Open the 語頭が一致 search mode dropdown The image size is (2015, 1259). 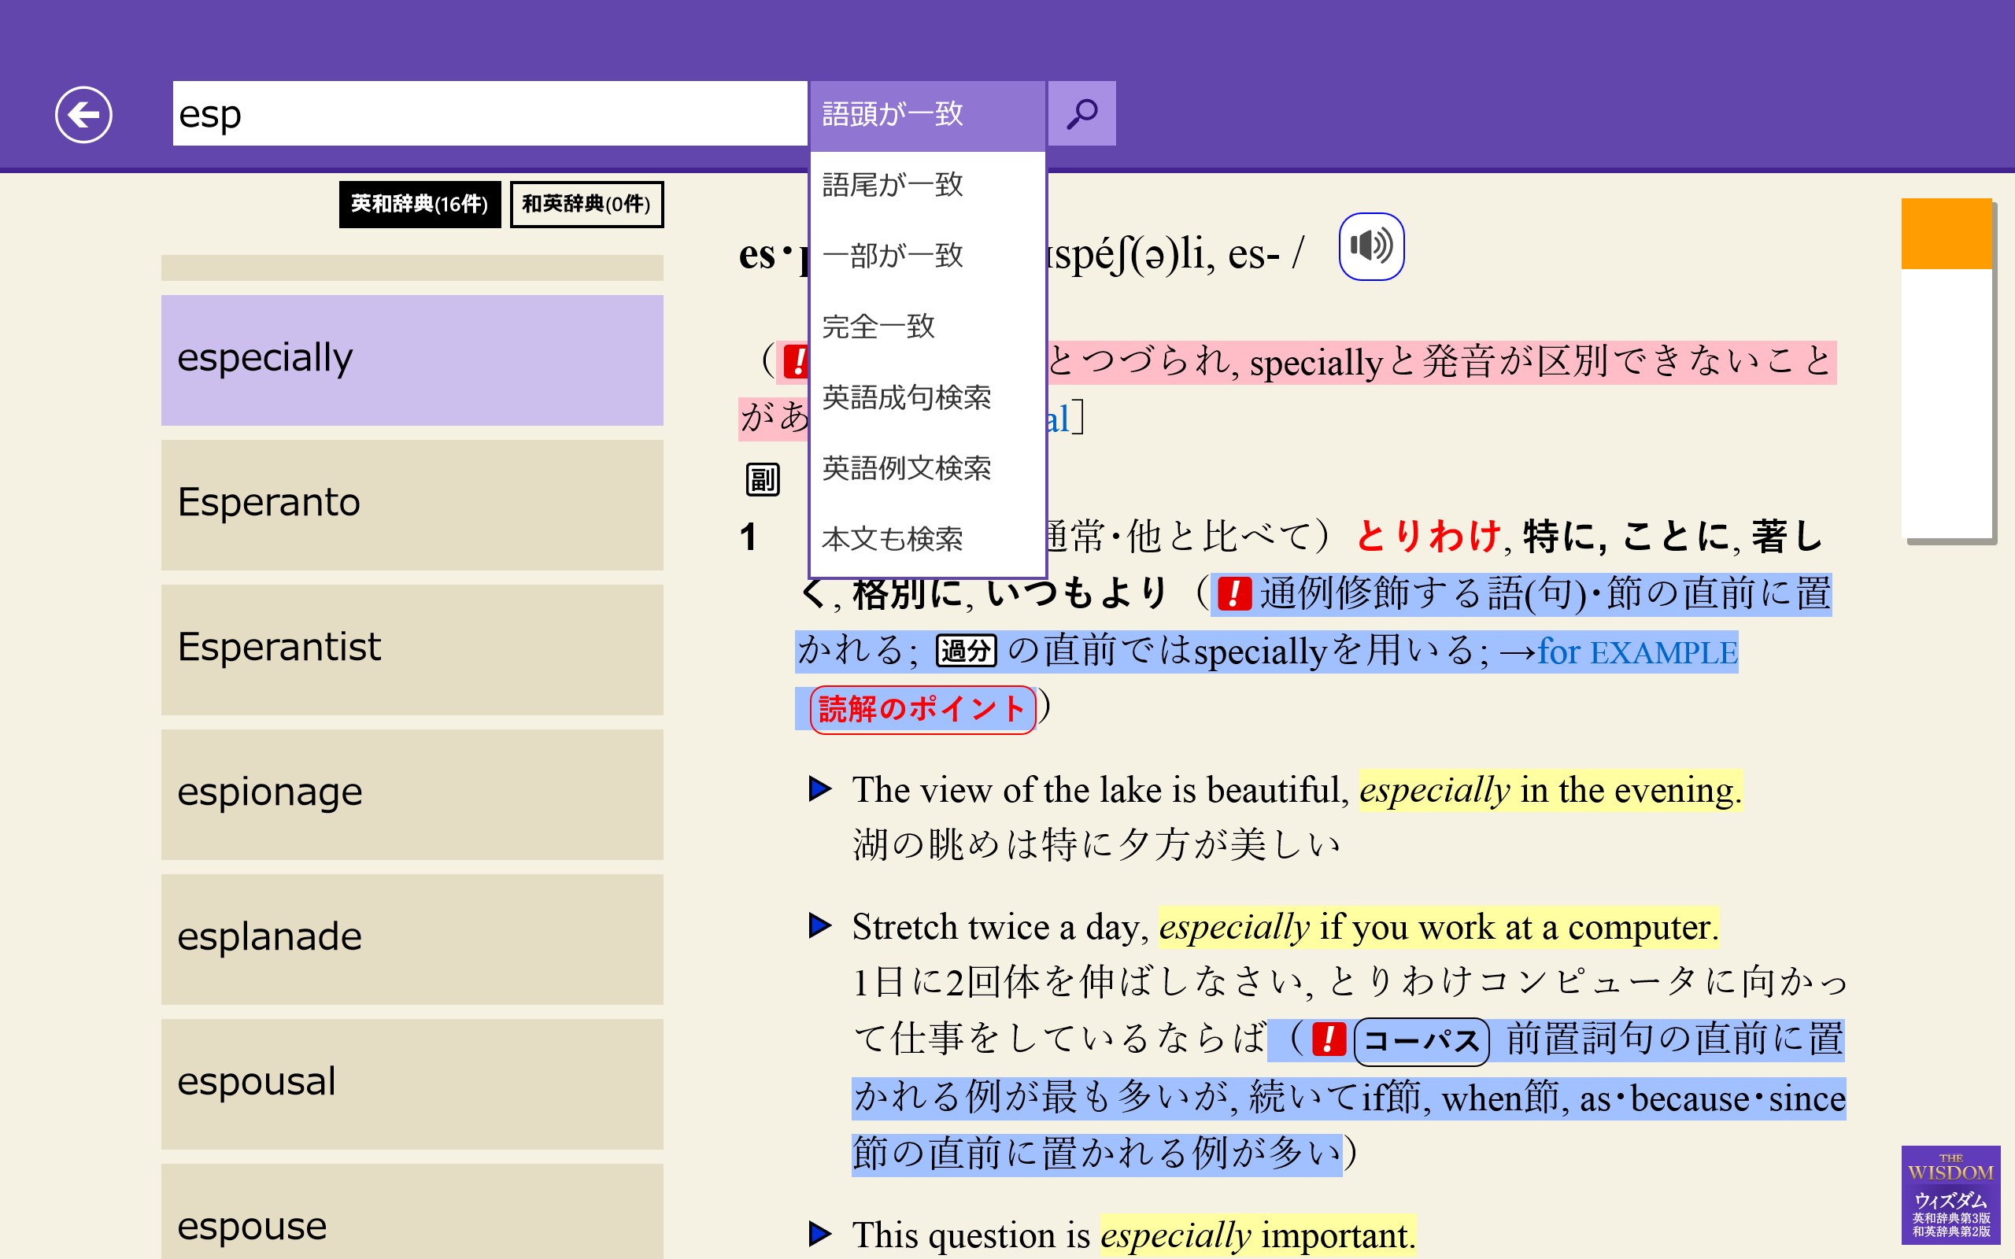pyautogui.click(x=926, y=114)
